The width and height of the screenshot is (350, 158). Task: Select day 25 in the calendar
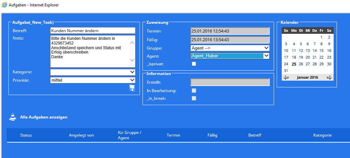coord(294,64)
